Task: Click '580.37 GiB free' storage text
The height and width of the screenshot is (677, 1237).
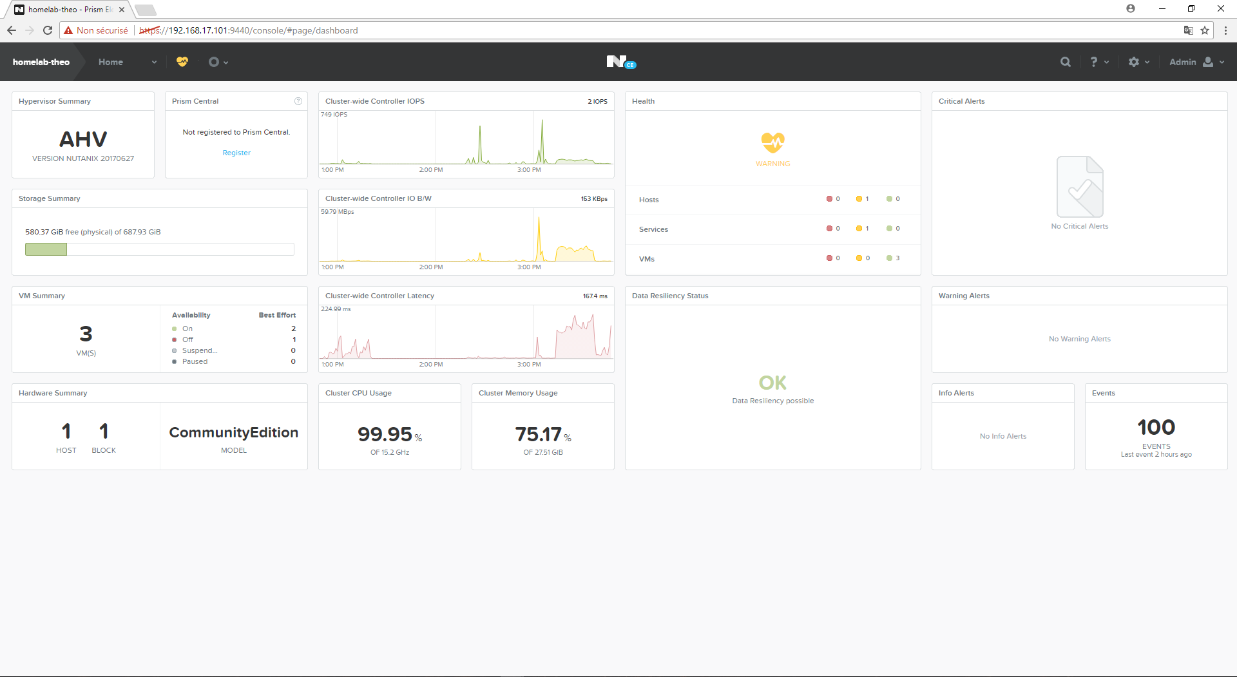Action: pyautogui.click(x=52, y=232)
